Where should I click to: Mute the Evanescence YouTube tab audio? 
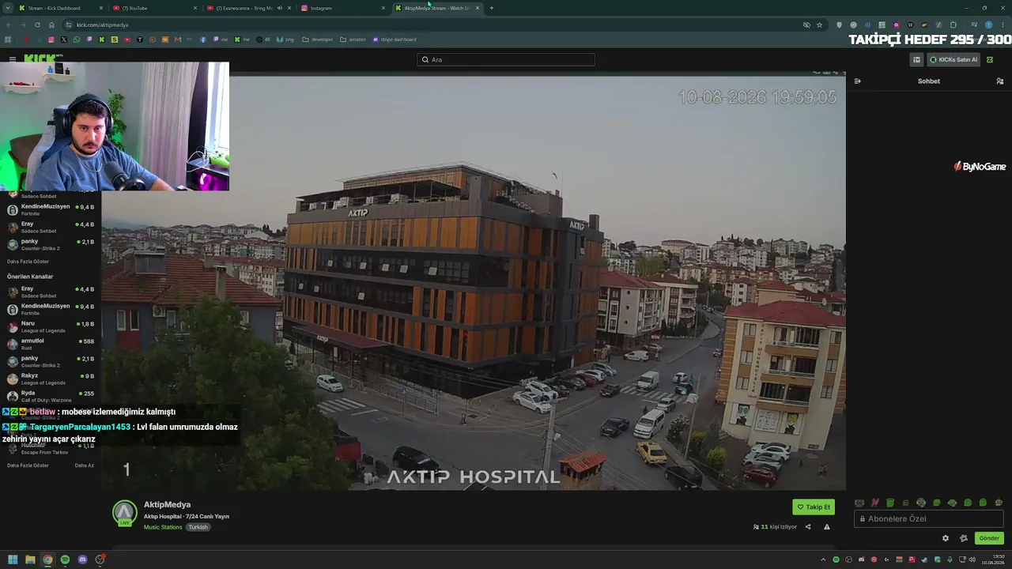tap(280, 8)
